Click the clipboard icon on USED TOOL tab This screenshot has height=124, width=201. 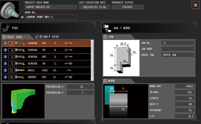[x=4, y=37]
